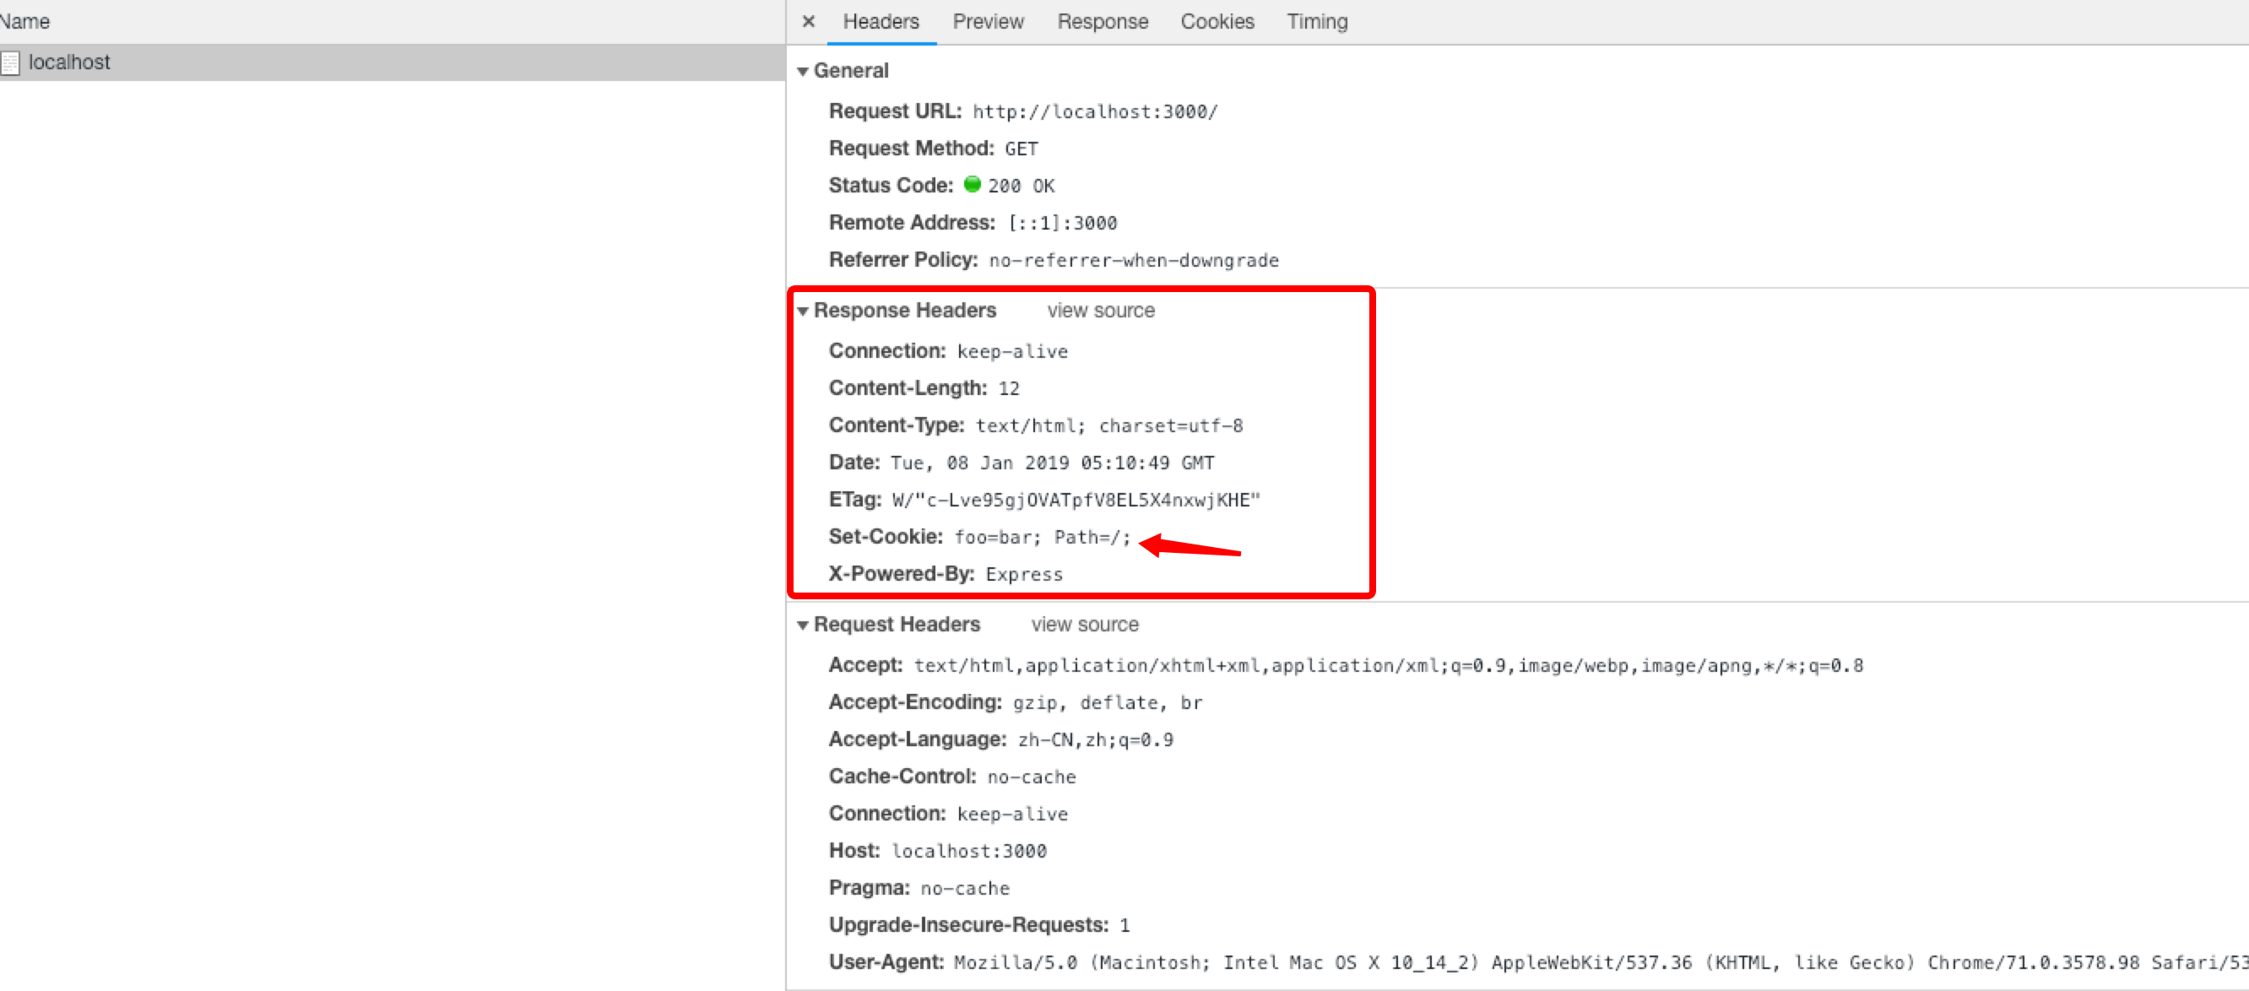
Task: View source of Response Headers
Action: tap(1100, 311)
